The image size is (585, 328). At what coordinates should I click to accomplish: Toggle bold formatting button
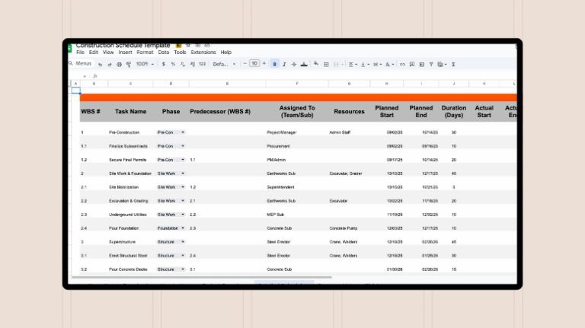(x=275, y=64)
